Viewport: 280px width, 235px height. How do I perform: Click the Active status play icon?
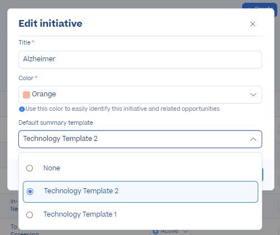click(155, 232)
